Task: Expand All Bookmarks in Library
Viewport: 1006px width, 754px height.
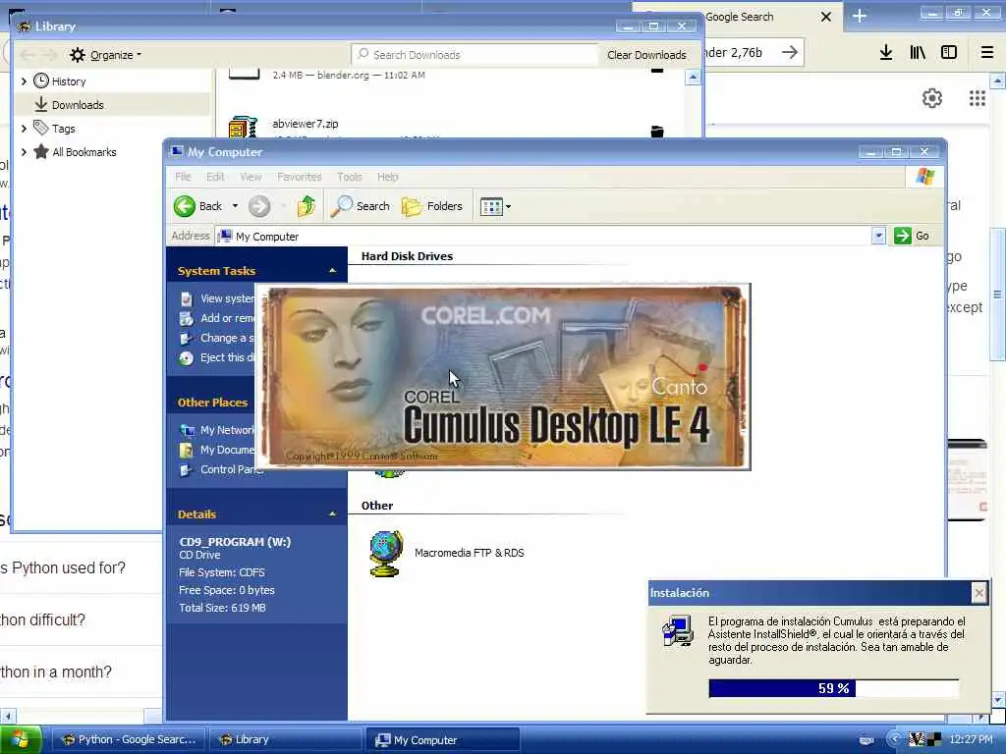Action: click(x=24, y=152)
